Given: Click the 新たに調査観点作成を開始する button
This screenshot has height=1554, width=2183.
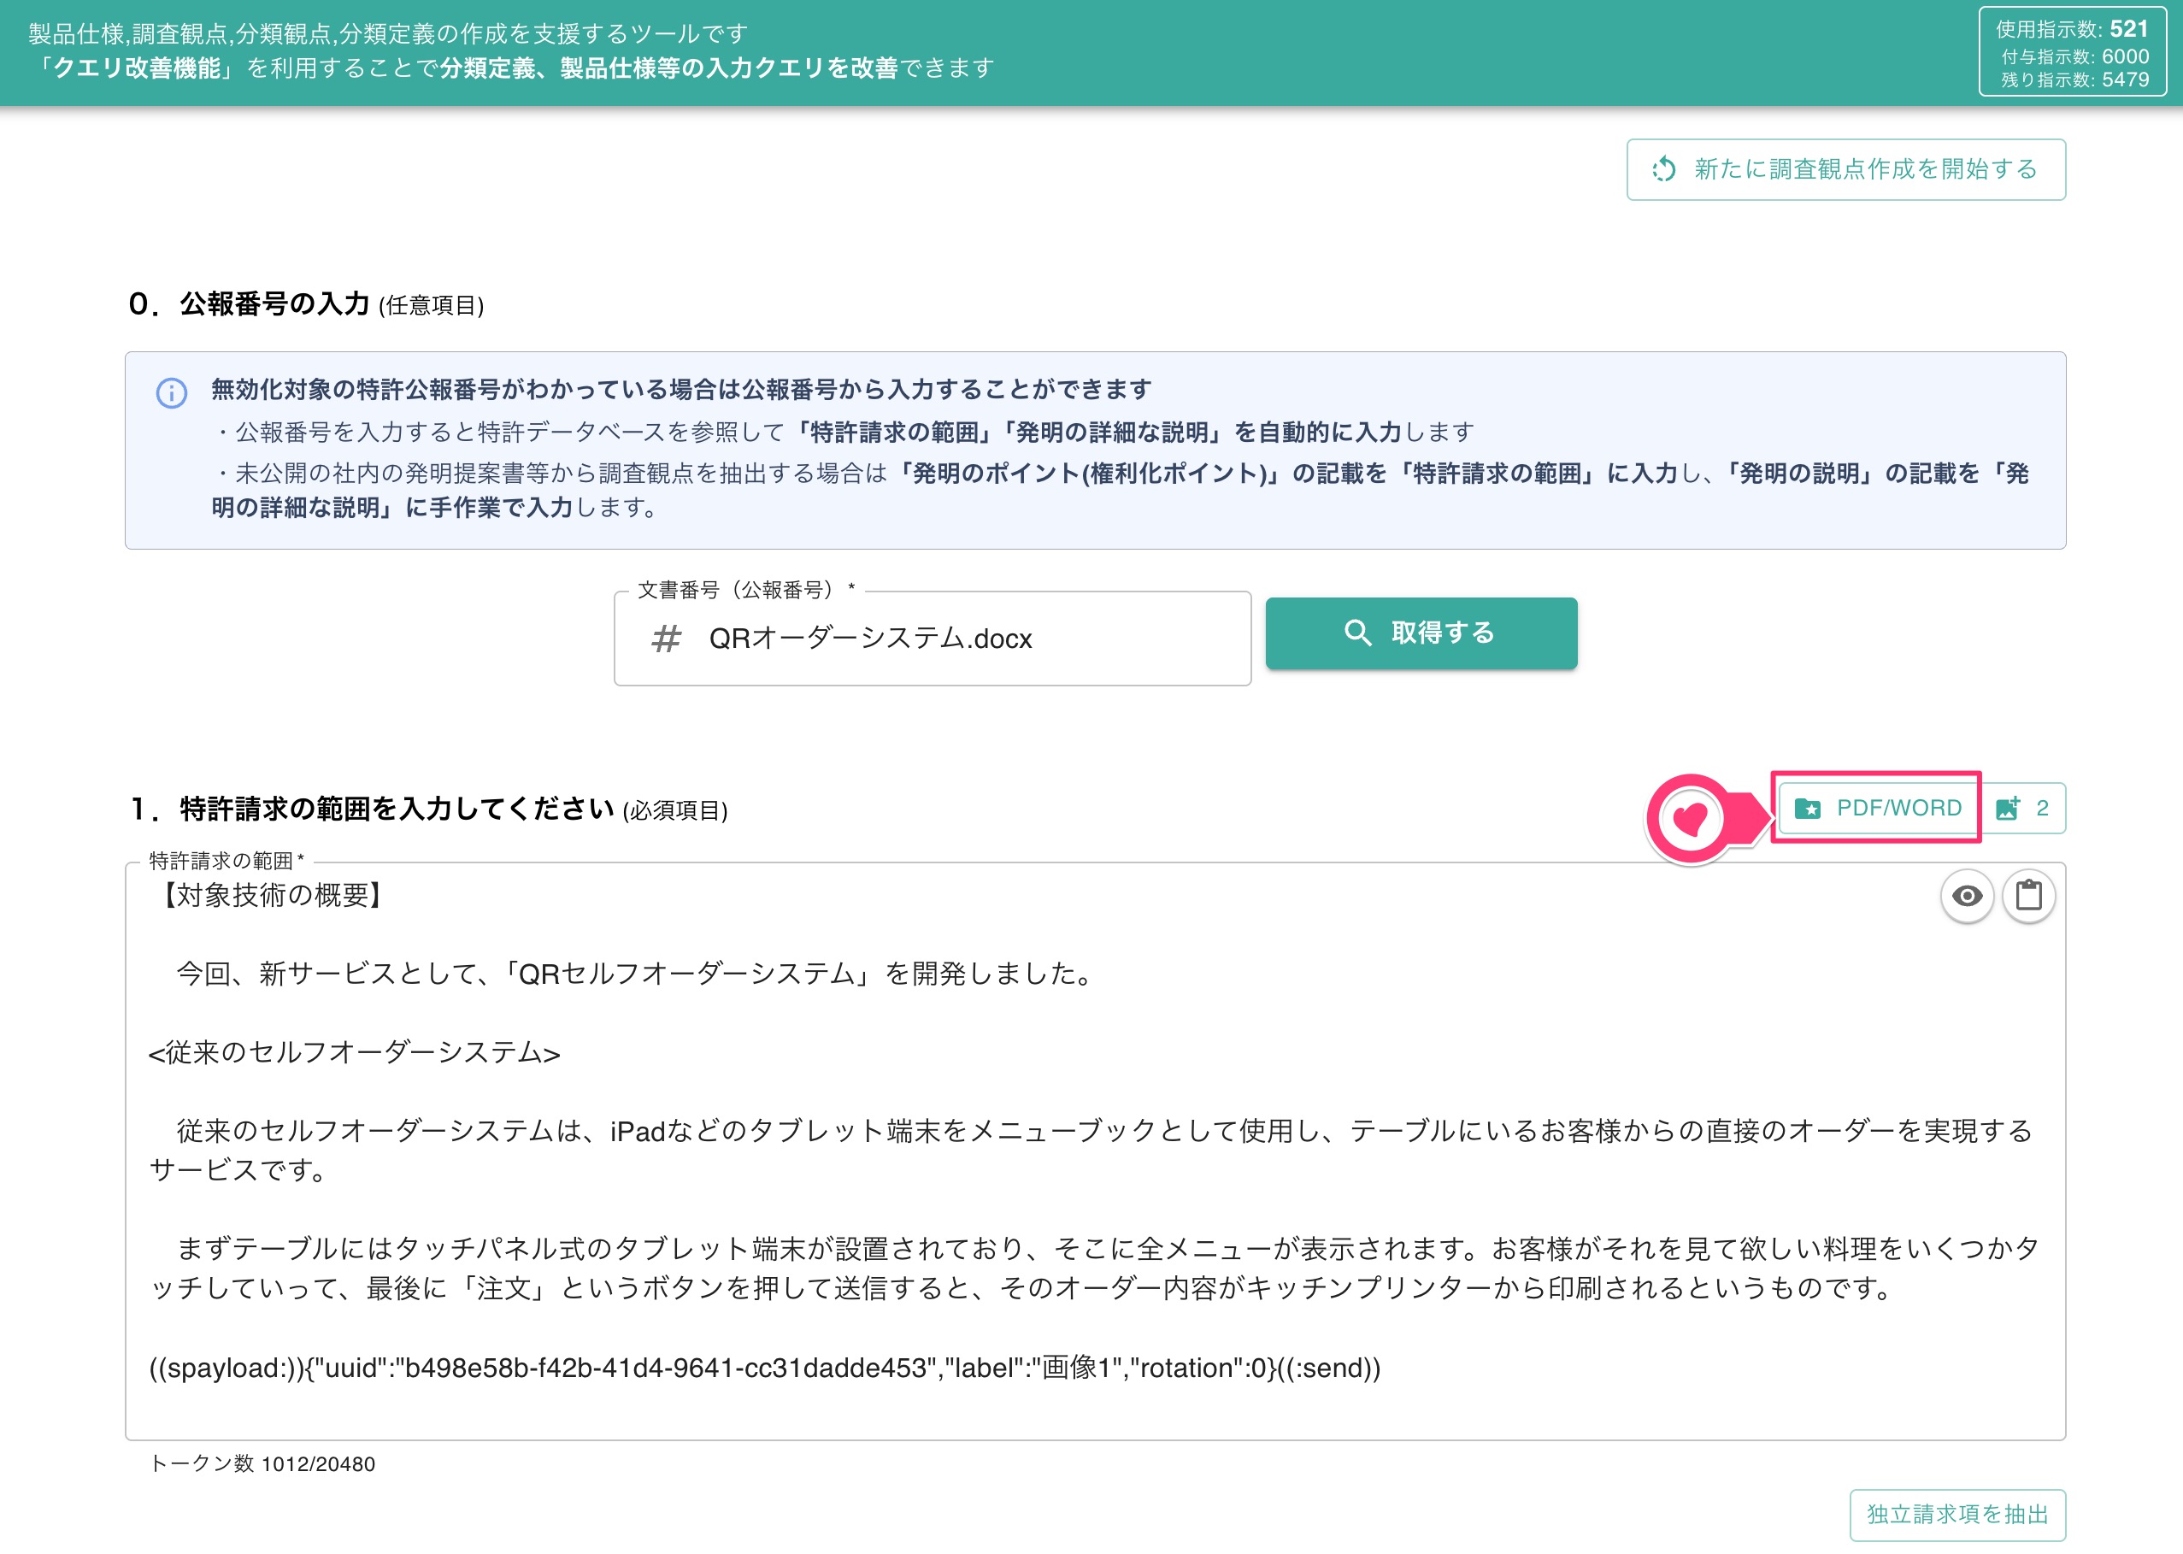Looking at the screenshot, I should (1845, 169).
